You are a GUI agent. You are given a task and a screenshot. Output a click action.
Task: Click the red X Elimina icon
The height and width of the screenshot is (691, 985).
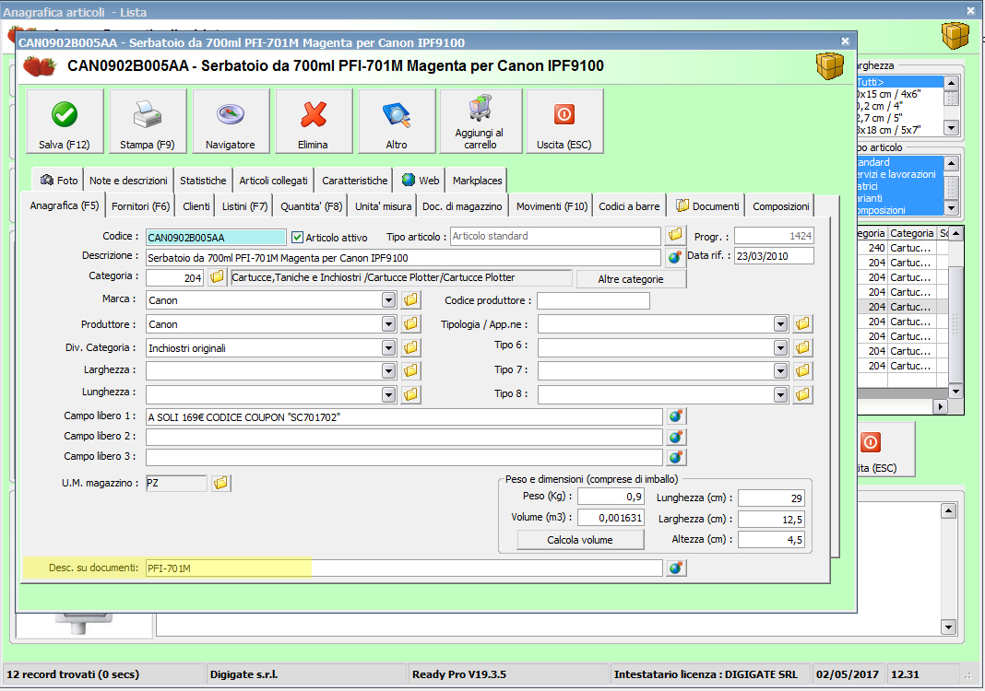(314, 114)
